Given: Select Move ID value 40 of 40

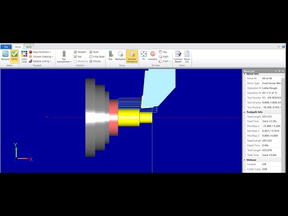Looking at the screenshot, I should pos(267,79).
